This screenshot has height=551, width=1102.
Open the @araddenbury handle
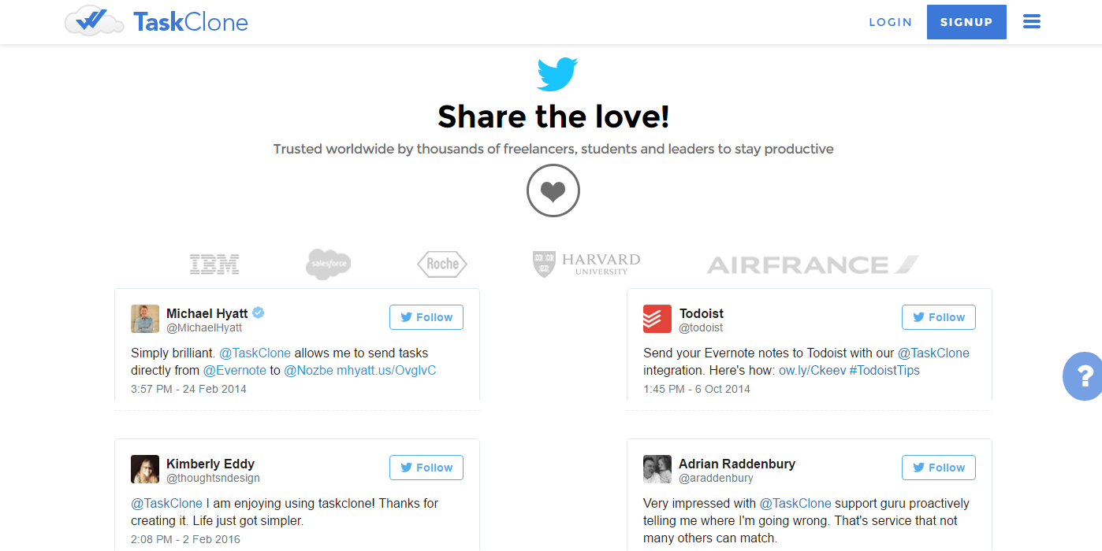(x=716, y=478)
